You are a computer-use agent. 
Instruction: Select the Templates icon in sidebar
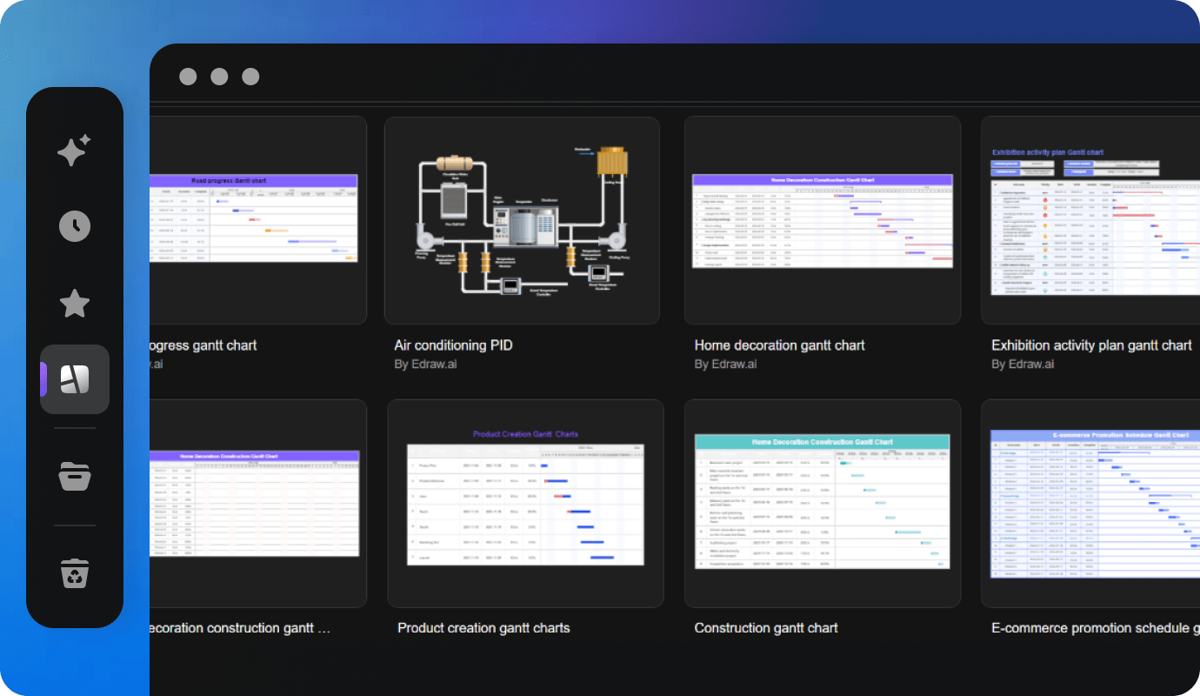[x=75, y=378]
